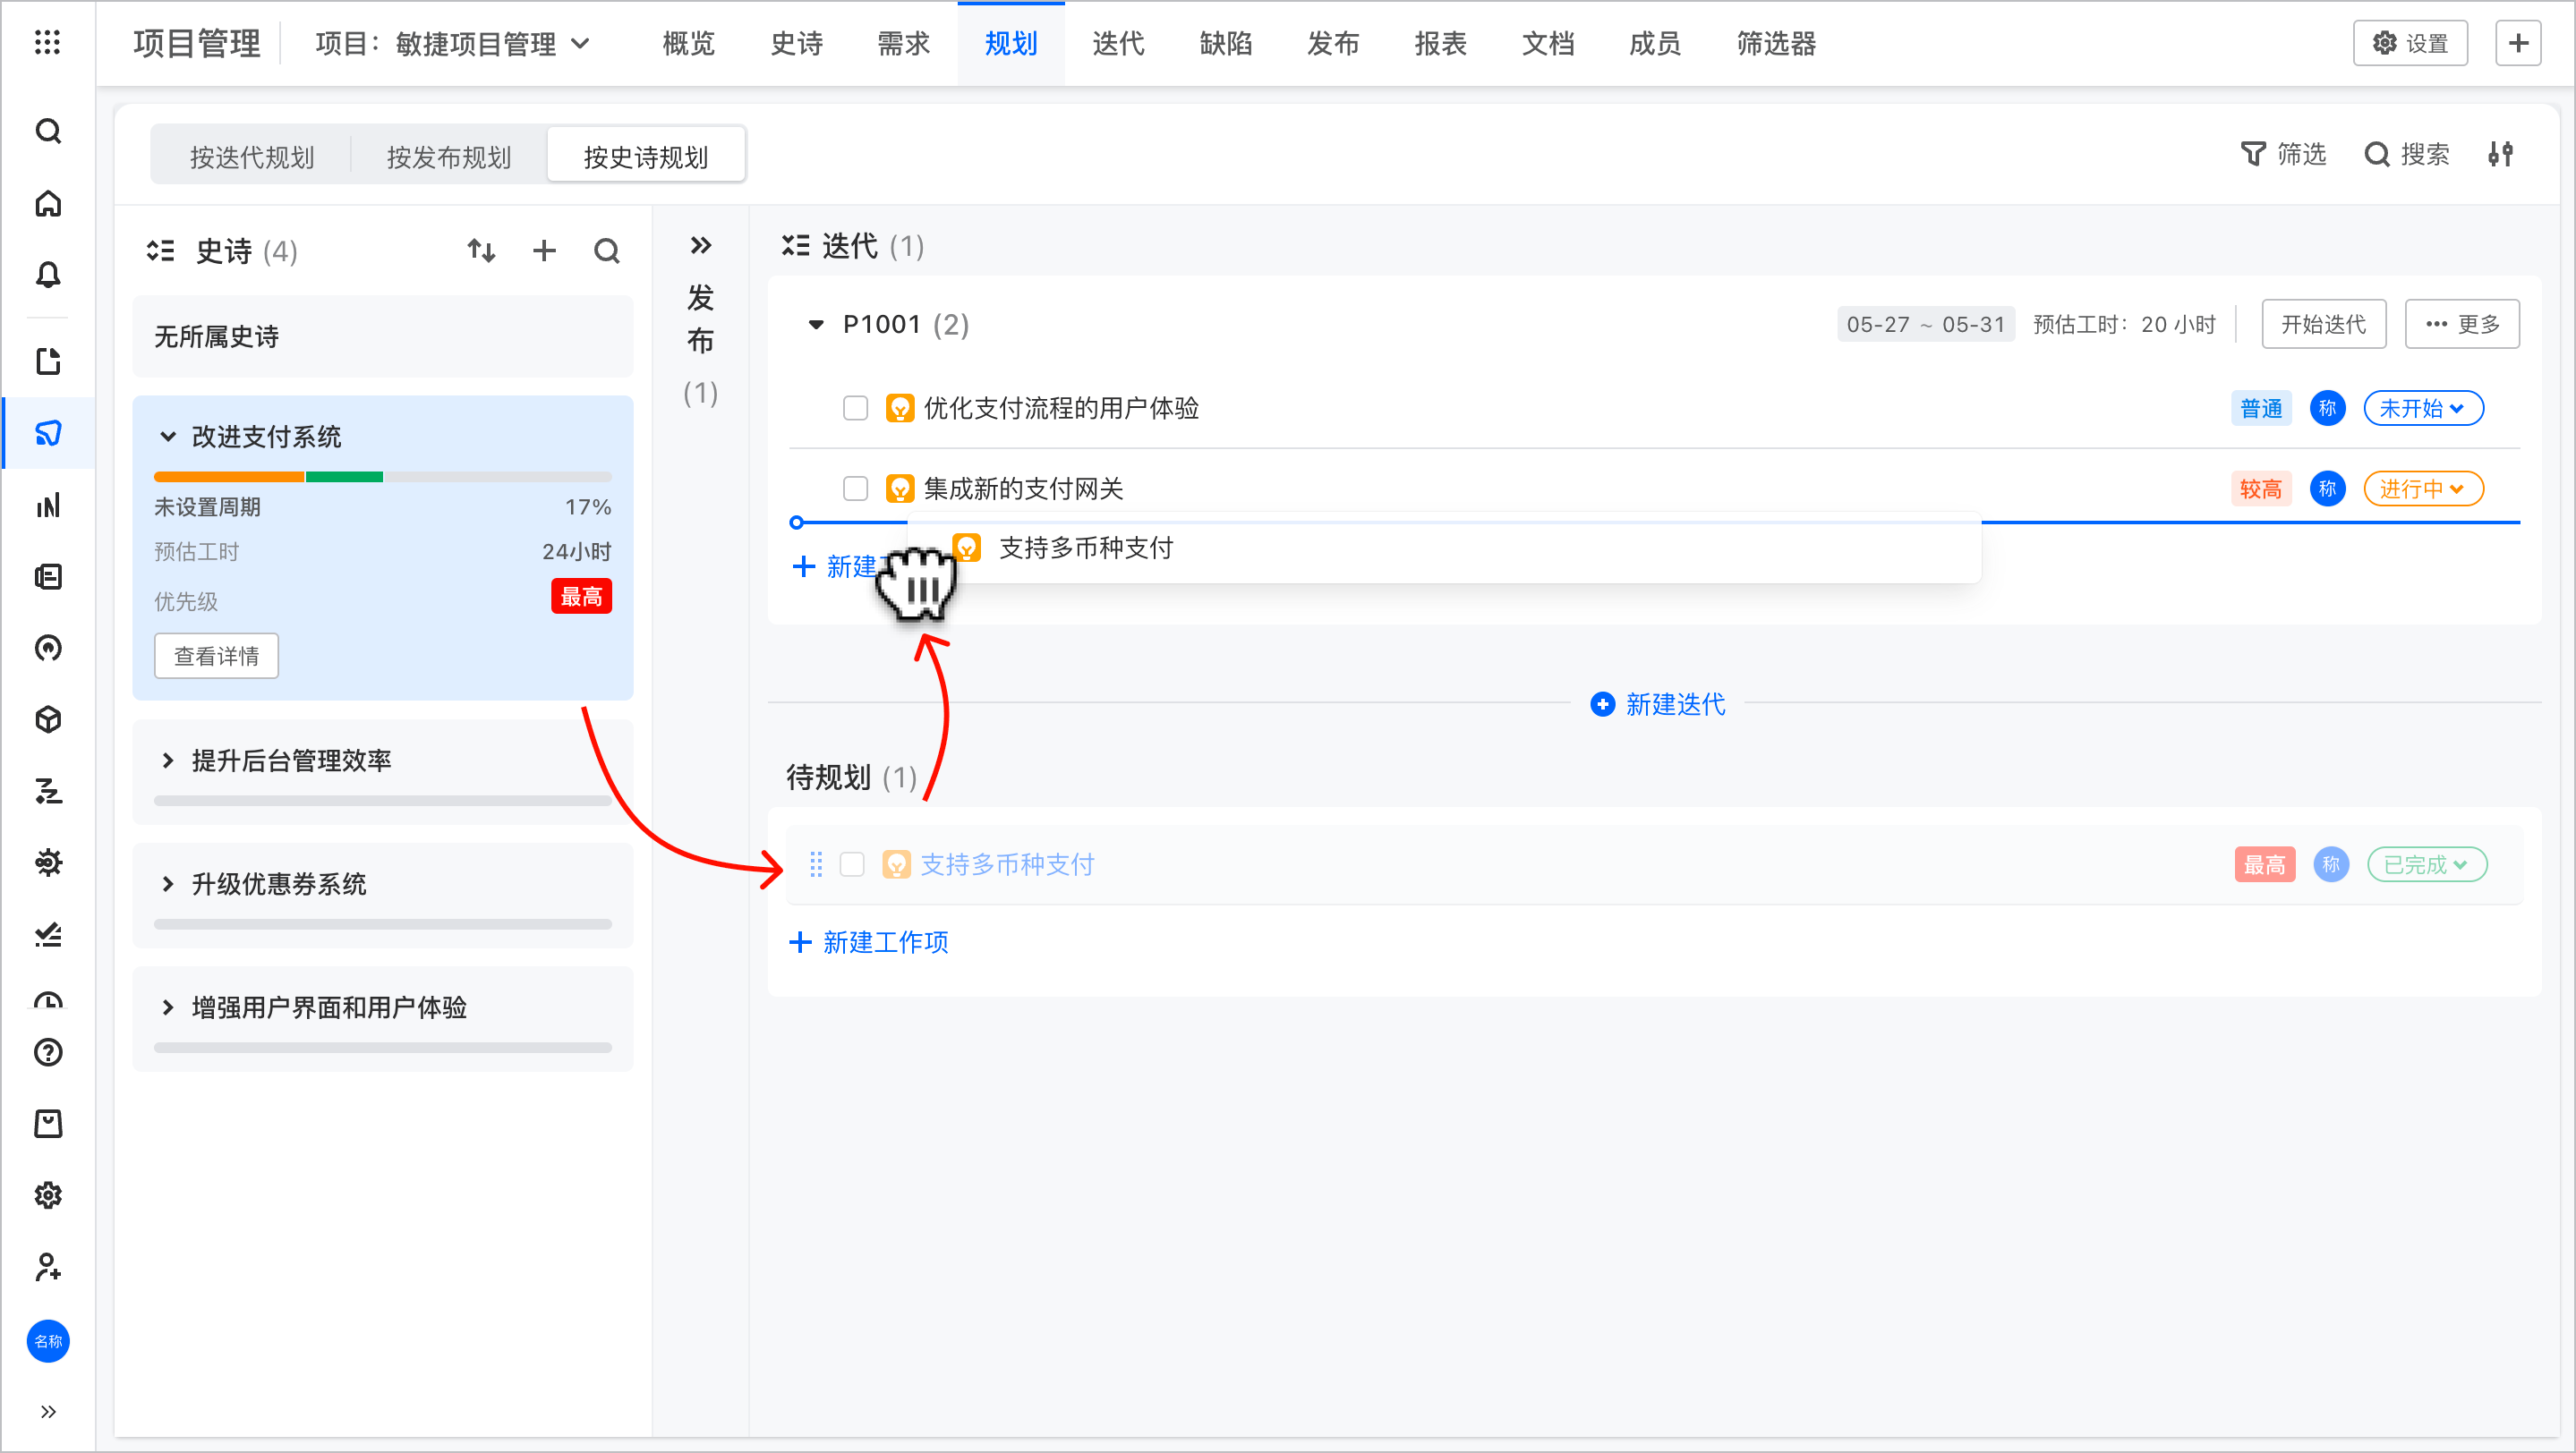
Task: Click the sidebar search icon
Action: pyautogui.click(x=48, y=131)
